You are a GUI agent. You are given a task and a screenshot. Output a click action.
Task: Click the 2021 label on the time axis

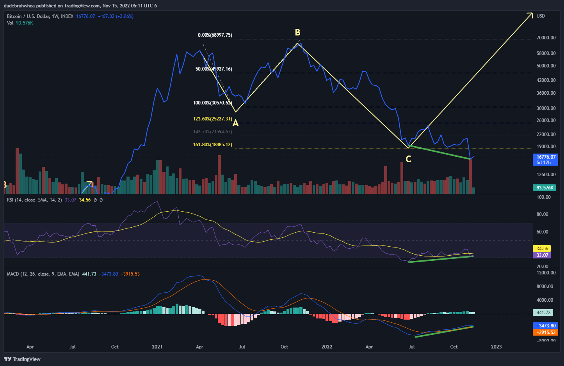(x=157, y=347)
